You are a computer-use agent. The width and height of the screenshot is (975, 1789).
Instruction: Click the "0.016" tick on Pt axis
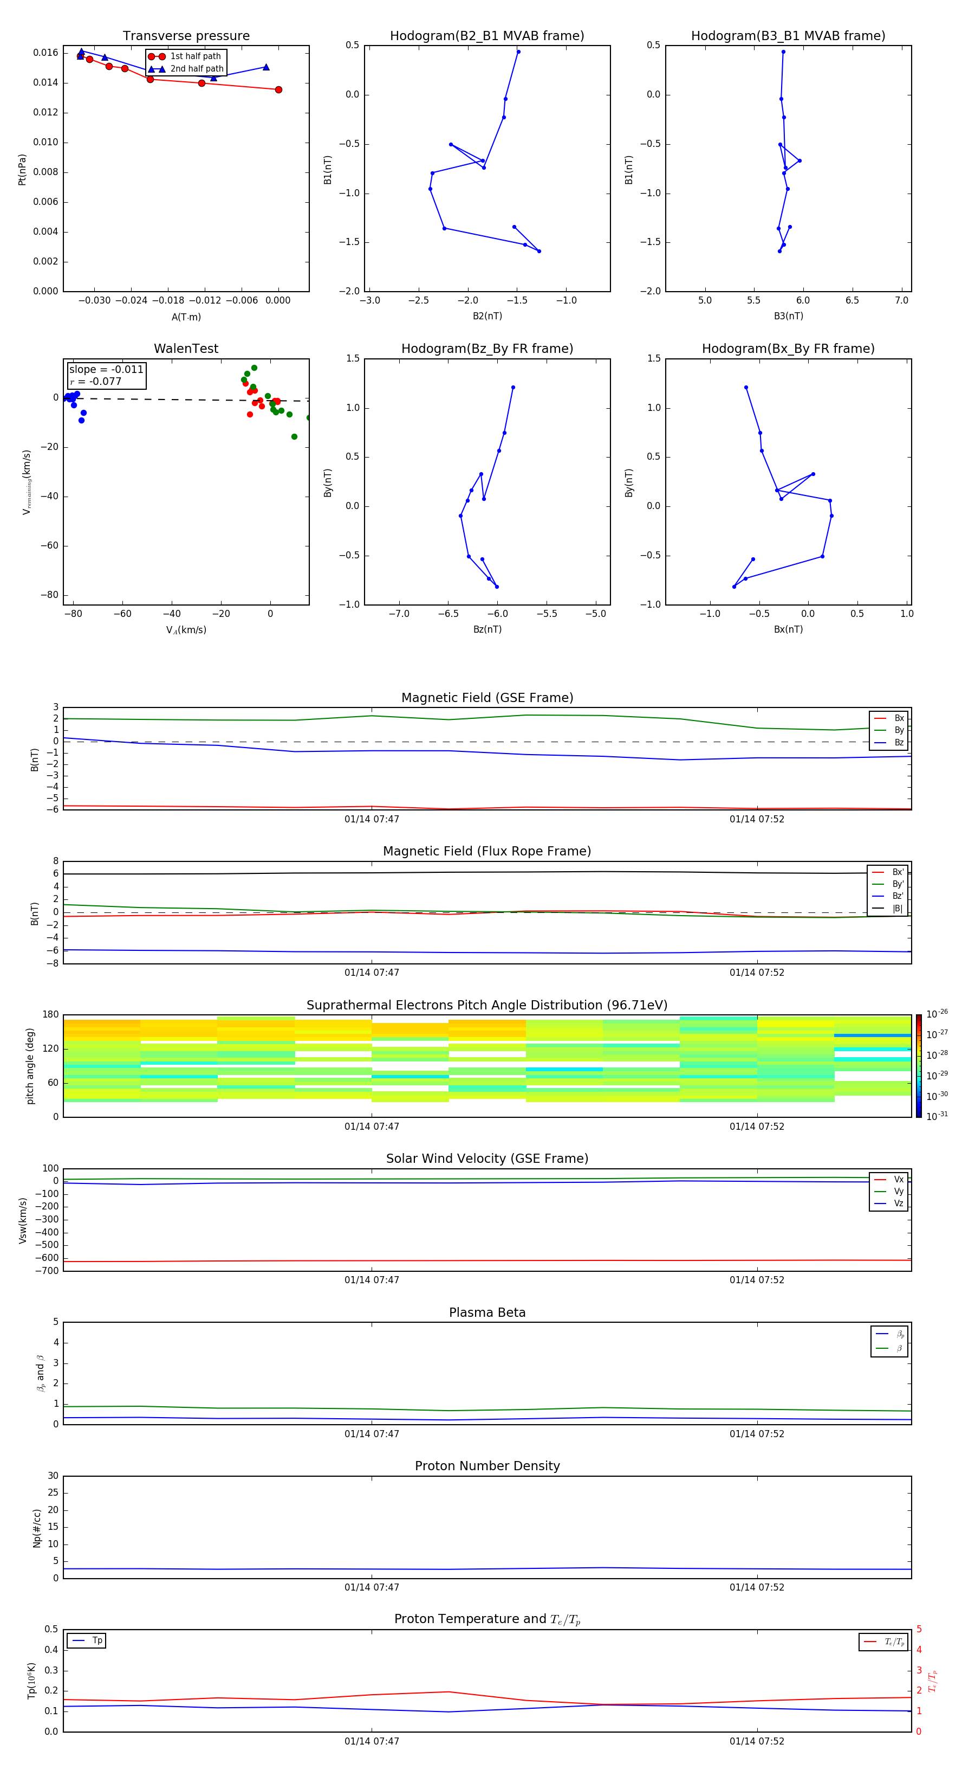click(46, 53)
